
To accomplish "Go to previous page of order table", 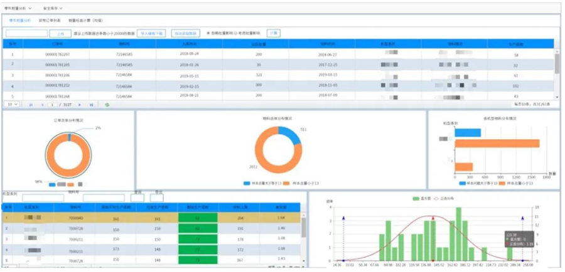I will [42, 105].
